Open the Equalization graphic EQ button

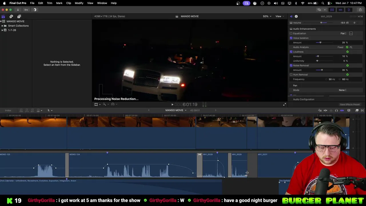pos(351,33)
